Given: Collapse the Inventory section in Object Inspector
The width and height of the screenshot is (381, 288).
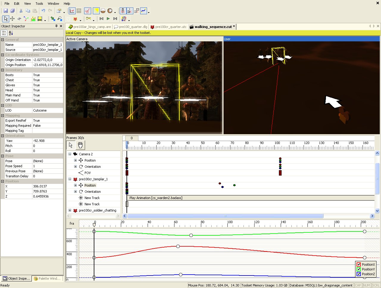Looking at the screenshot, I should coord(3,70).
